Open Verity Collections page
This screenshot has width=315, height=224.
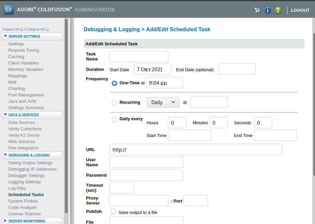[25, 129]
